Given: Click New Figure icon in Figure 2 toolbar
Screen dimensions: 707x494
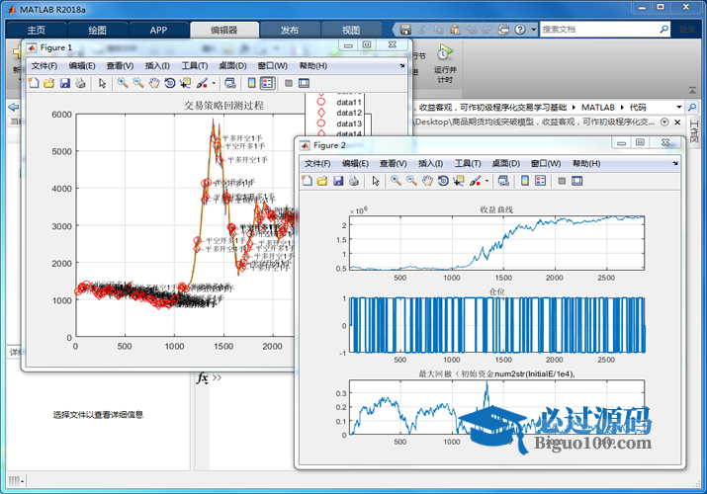Looking at the screenshot, I should pos(308,181).
